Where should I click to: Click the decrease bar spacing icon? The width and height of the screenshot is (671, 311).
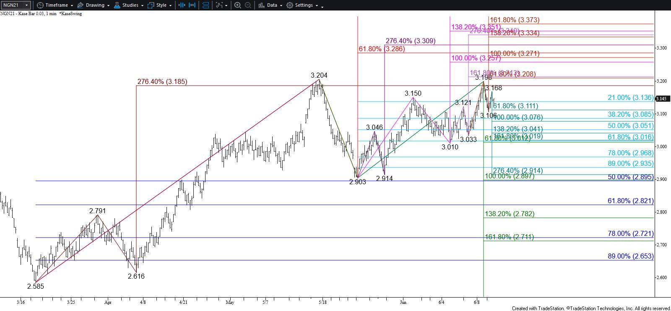pos(182,5)
